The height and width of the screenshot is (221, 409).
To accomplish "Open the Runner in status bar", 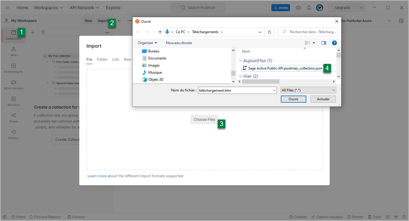I will click(x=355, y=217).
